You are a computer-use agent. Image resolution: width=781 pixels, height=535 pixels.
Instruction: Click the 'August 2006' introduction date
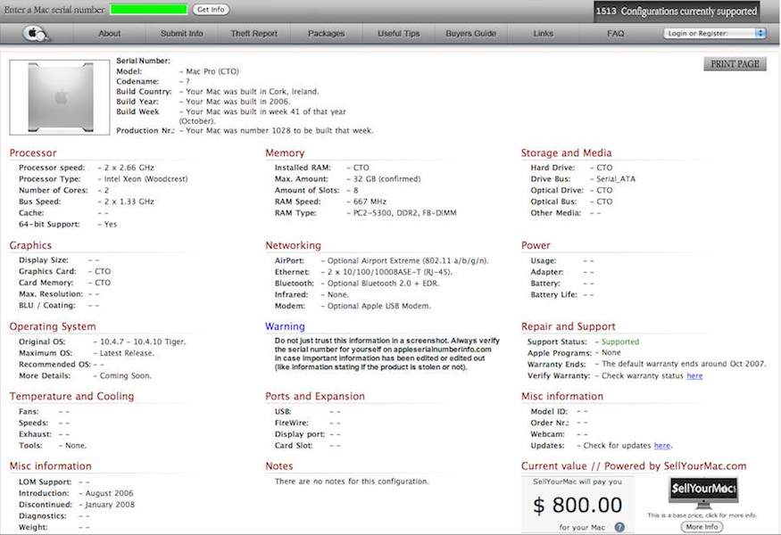[x=110, y=493]
